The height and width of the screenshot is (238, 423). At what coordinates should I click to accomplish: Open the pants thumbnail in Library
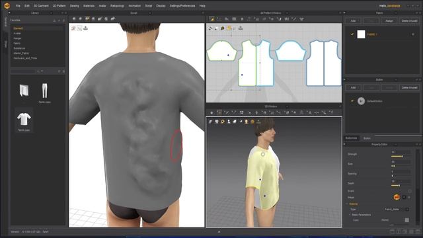[44, 91]
